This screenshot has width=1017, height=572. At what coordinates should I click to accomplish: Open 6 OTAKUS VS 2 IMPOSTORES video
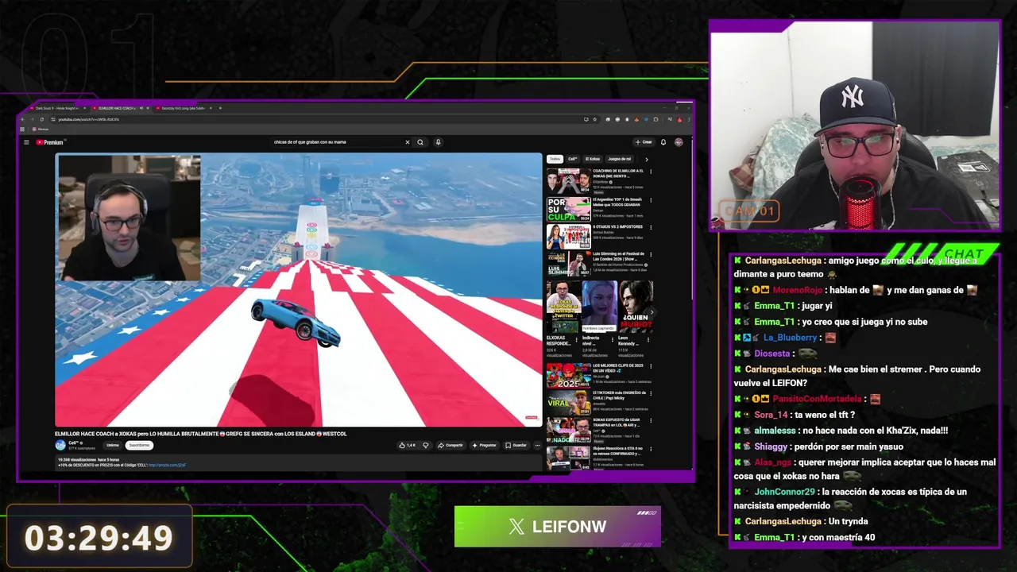click(599, 236)
